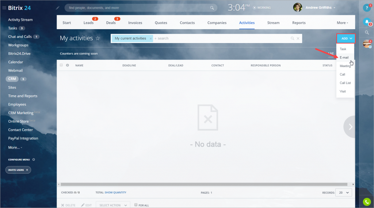The height and width of the screenshot is (208, 374).
Task: Toggle the Working status indicator
Action: click(262, 8)
